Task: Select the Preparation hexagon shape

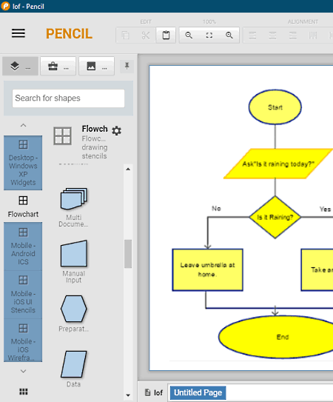Action: 74,314
